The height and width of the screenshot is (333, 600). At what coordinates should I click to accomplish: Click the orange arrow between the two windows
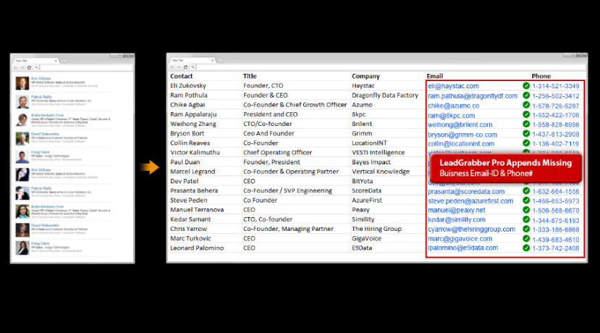(x=150, y=167)
